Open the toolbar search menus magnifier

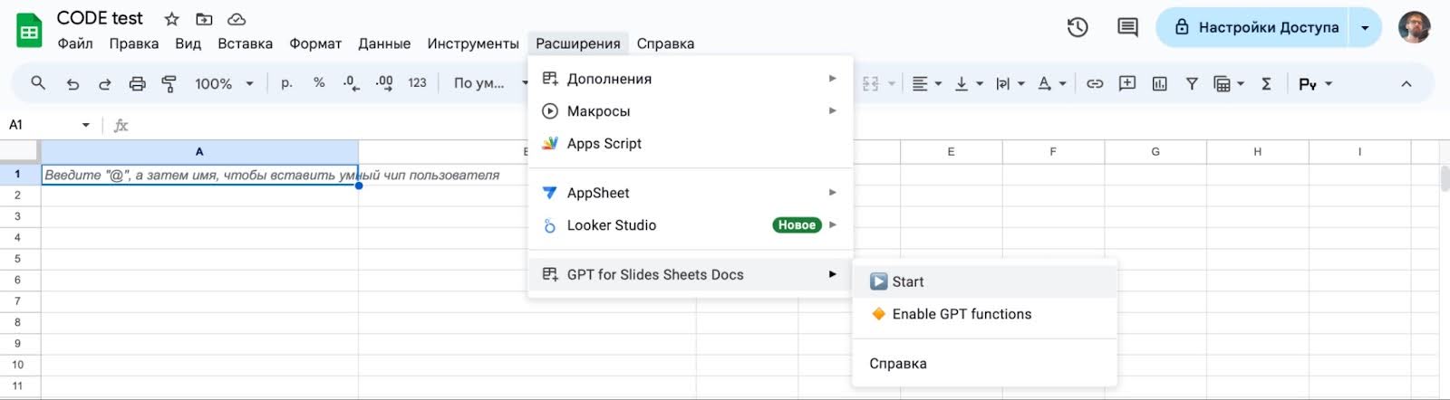pos(38,83)
